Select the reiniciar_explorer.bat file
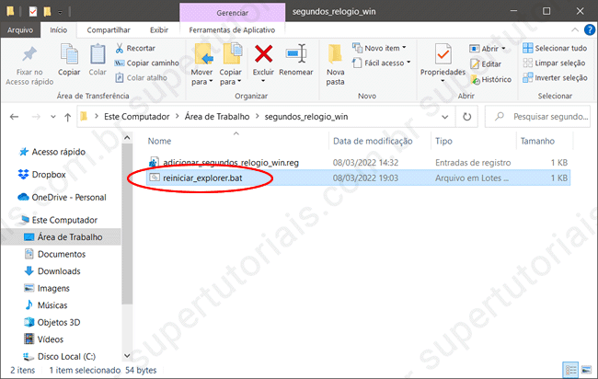This screenshot has height=379, width=598. [x=202, y=177]
